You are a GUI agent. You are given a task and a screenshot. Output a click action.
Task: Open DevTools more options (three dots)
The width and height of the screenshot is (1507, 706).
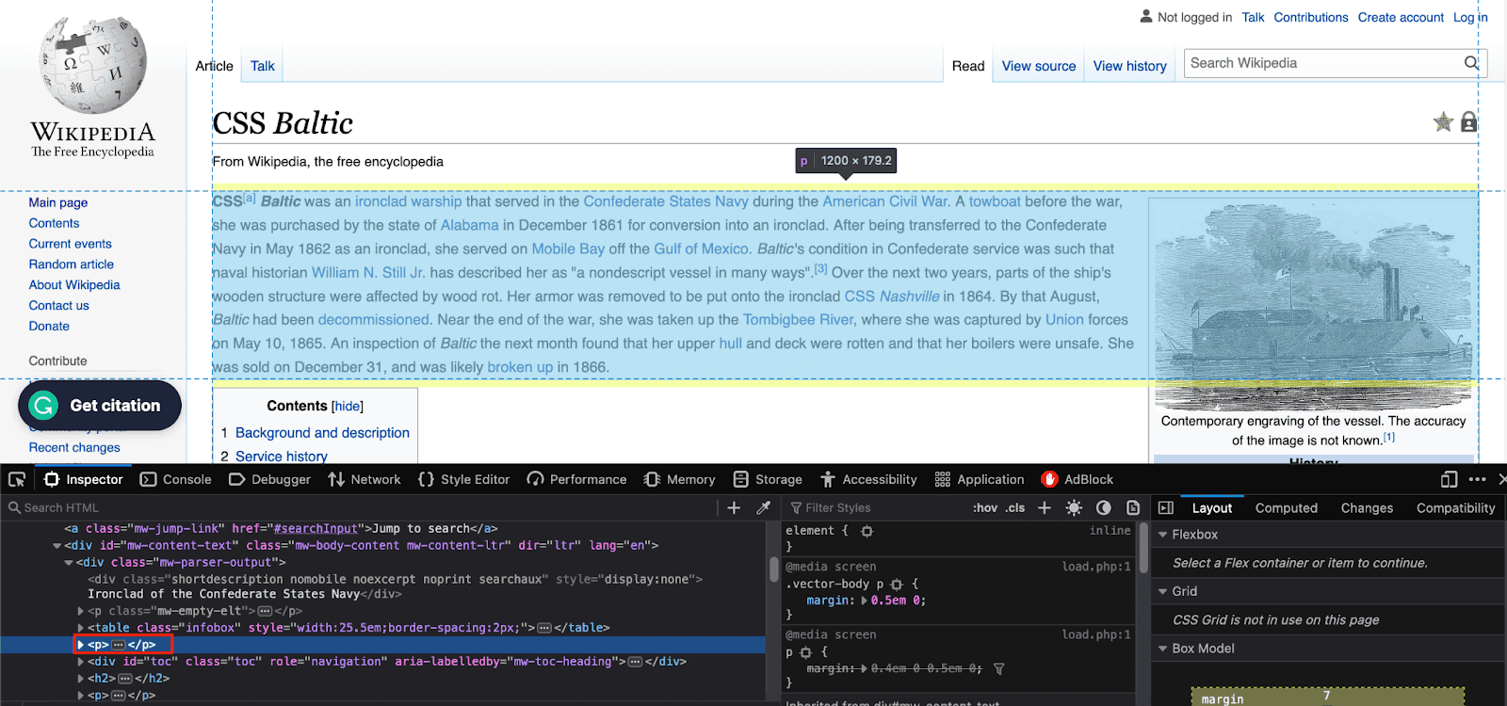pos(1477,479)
